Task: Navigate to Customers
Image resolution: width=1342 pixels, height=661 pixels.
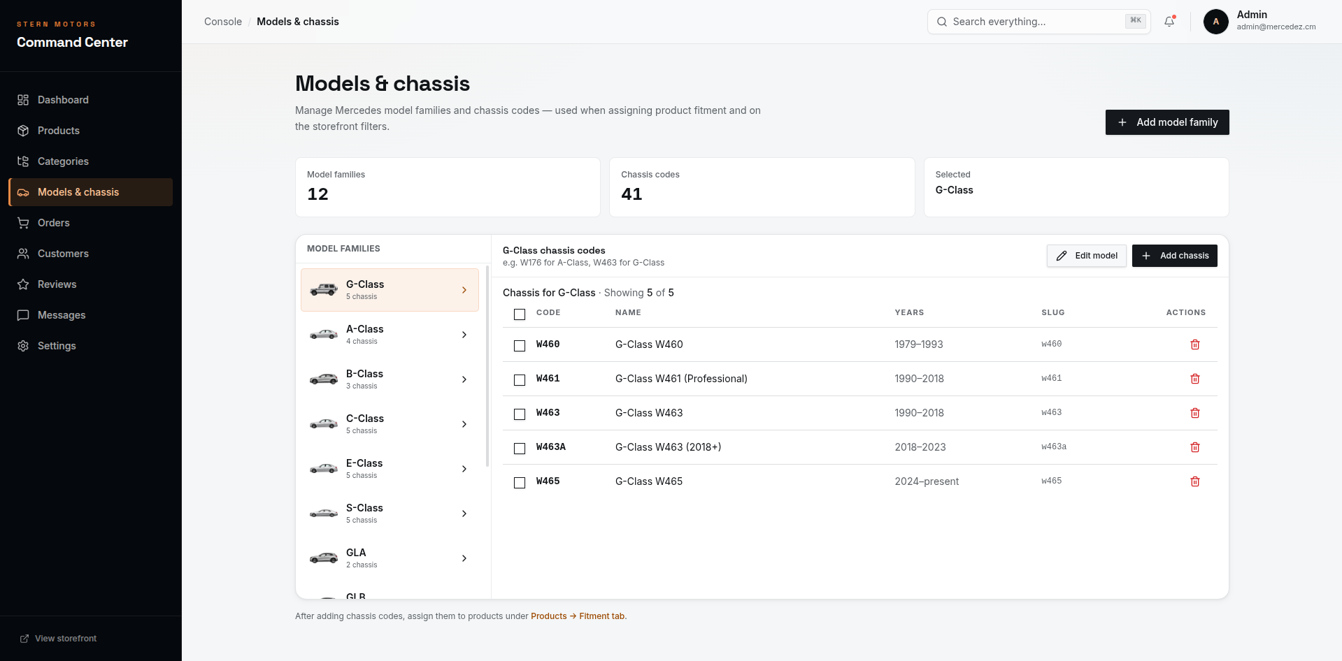Action: coord(90,254)
